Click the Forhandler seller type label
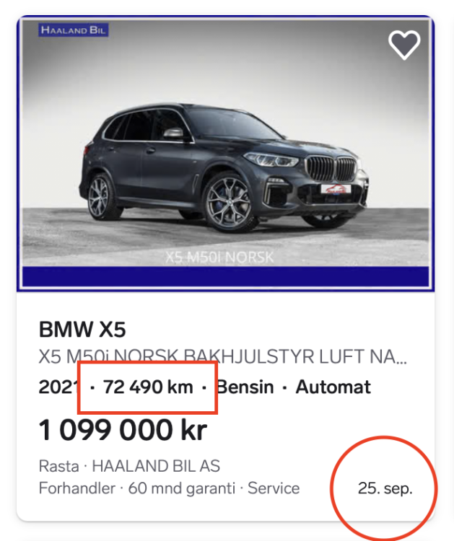This screenshot has width=454, height=541. click(x=77, y=488)
